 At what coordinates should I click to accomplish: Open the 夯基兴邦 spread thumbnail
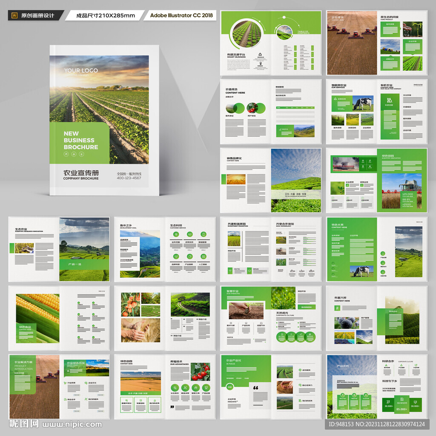tap(377, 318)
